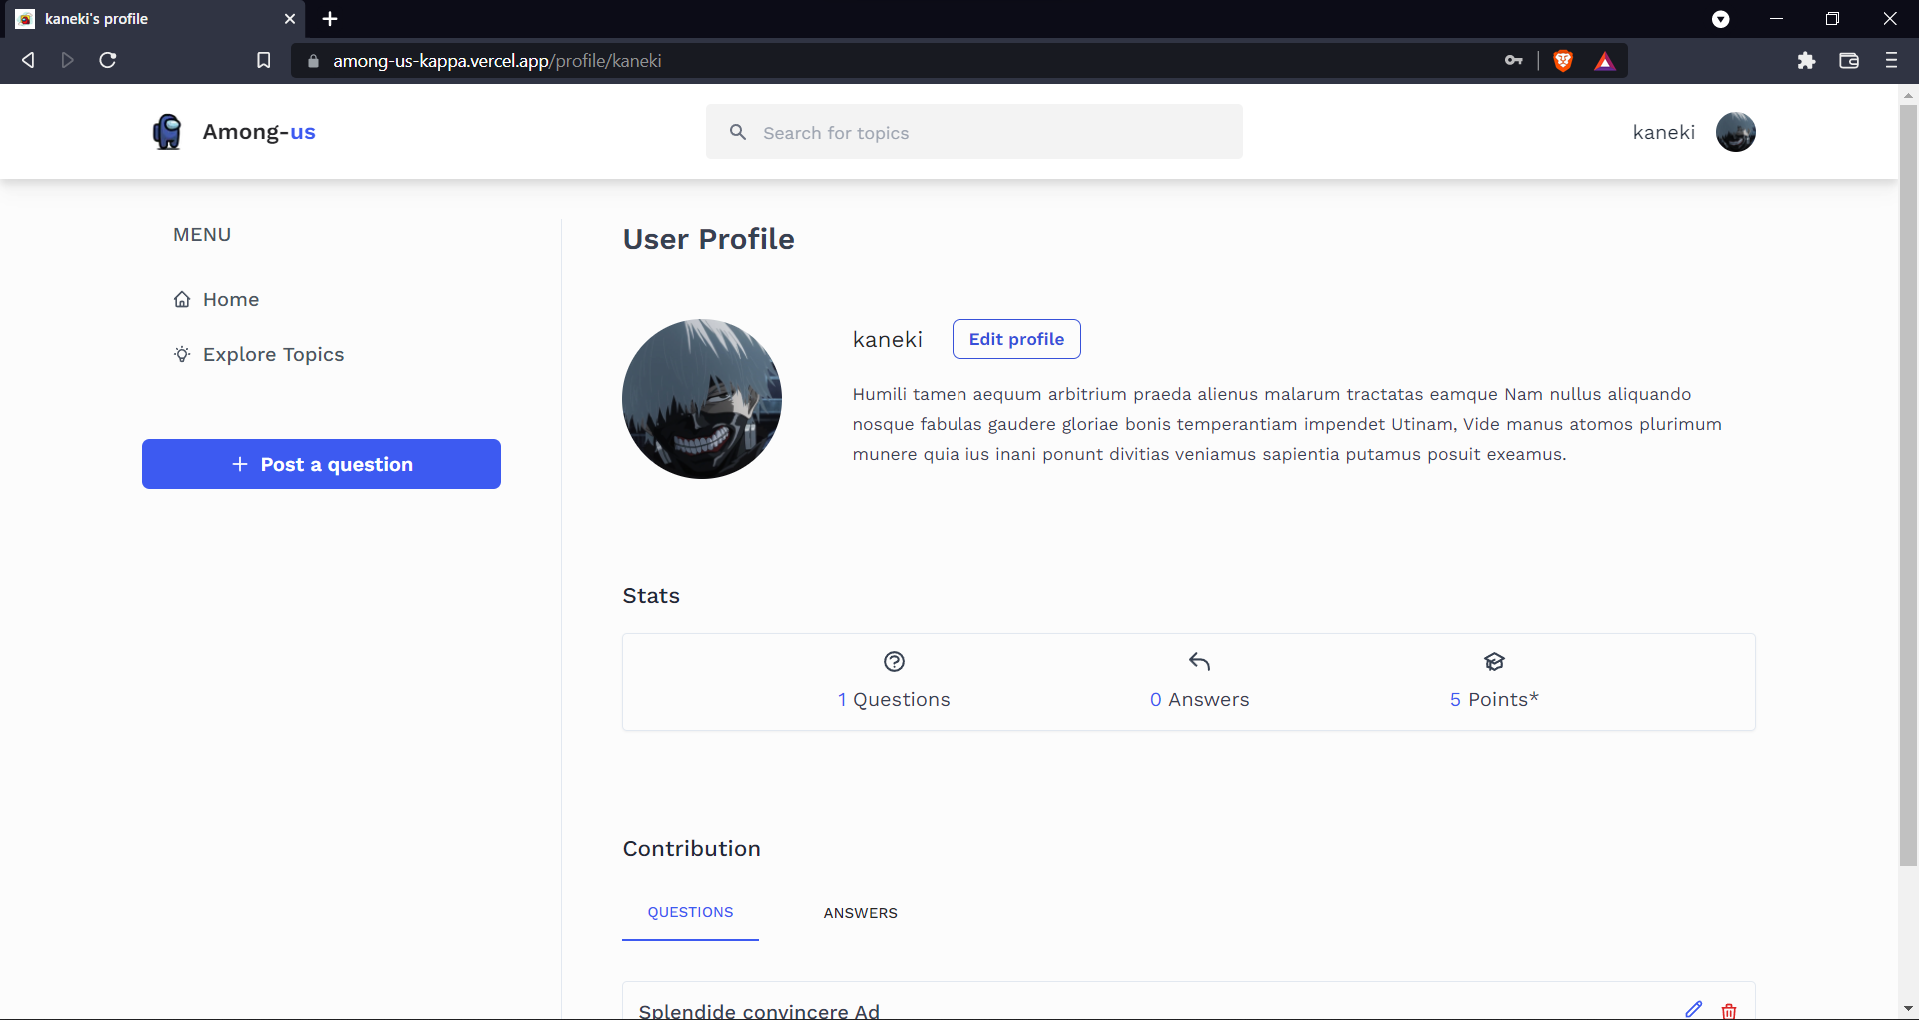The width and height of the screenshot is (1919, 1020).
Task: Open a new browser tab with plus
Action: tap(330, 19)
